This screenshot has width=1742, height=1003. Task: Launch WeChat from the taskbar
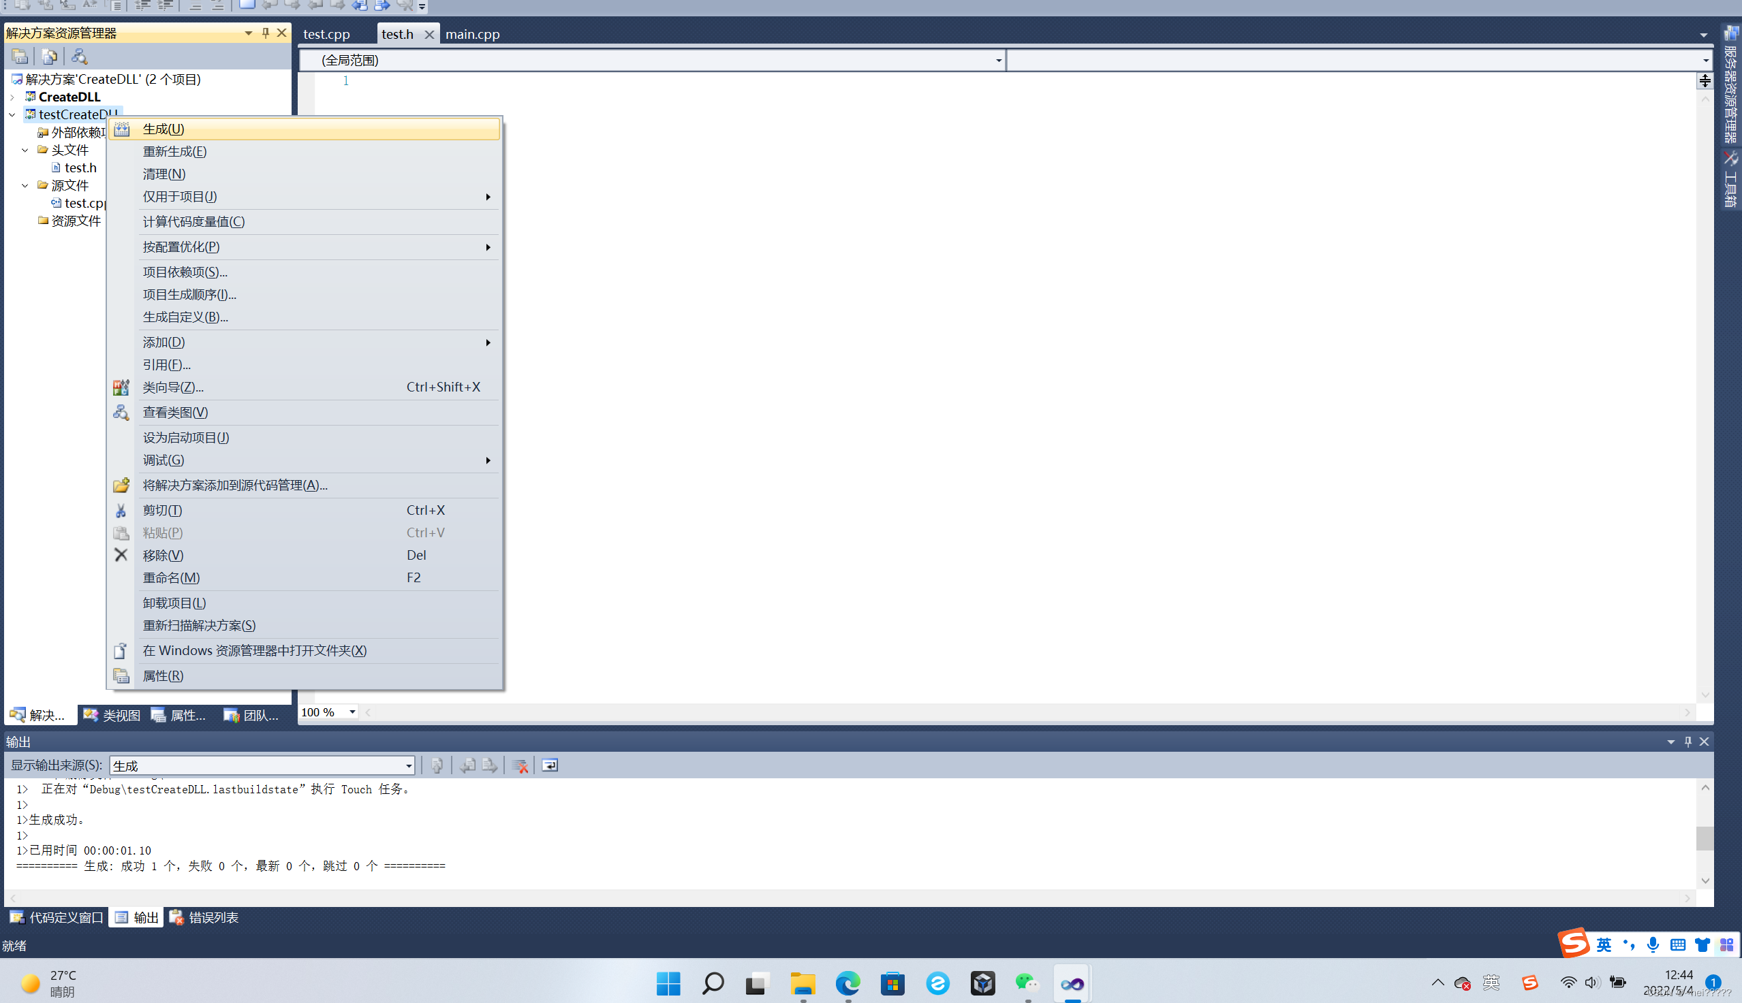pos(1027,983)
